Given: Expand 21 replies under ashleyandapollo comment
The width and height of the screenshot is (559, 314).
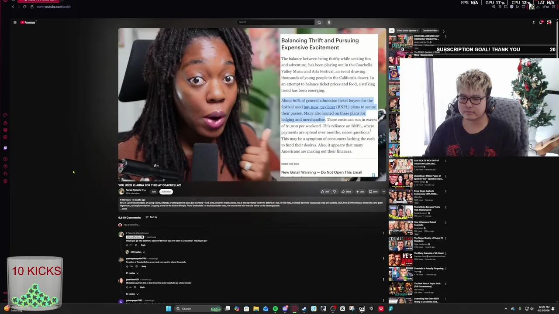Looking at the screenshot, I should pyautogui.click(x=132, y=273).
